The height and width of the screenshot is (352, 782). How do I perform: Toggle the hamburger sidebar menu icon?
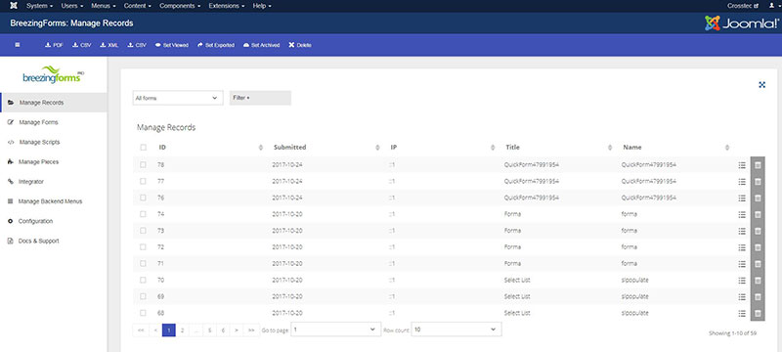18,45
